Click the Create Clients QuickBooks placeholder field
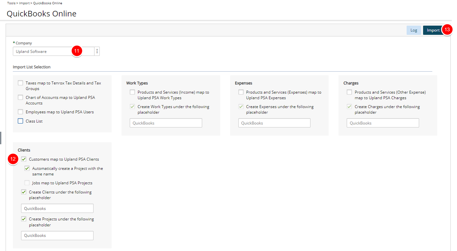 pyautogui.click(x=57, y=209)
